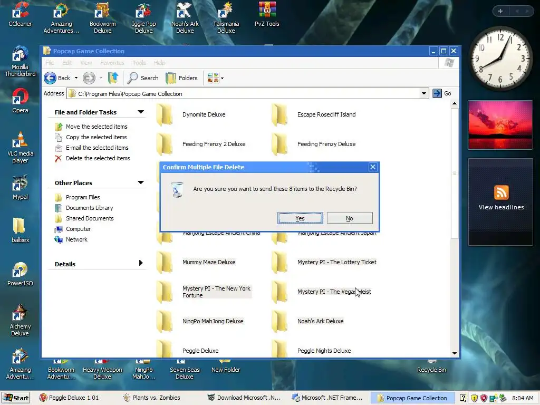Close the Confirm Multiple File Delete dialog
540x405 pixels.
pyautogui.click(x=373, y=167)
